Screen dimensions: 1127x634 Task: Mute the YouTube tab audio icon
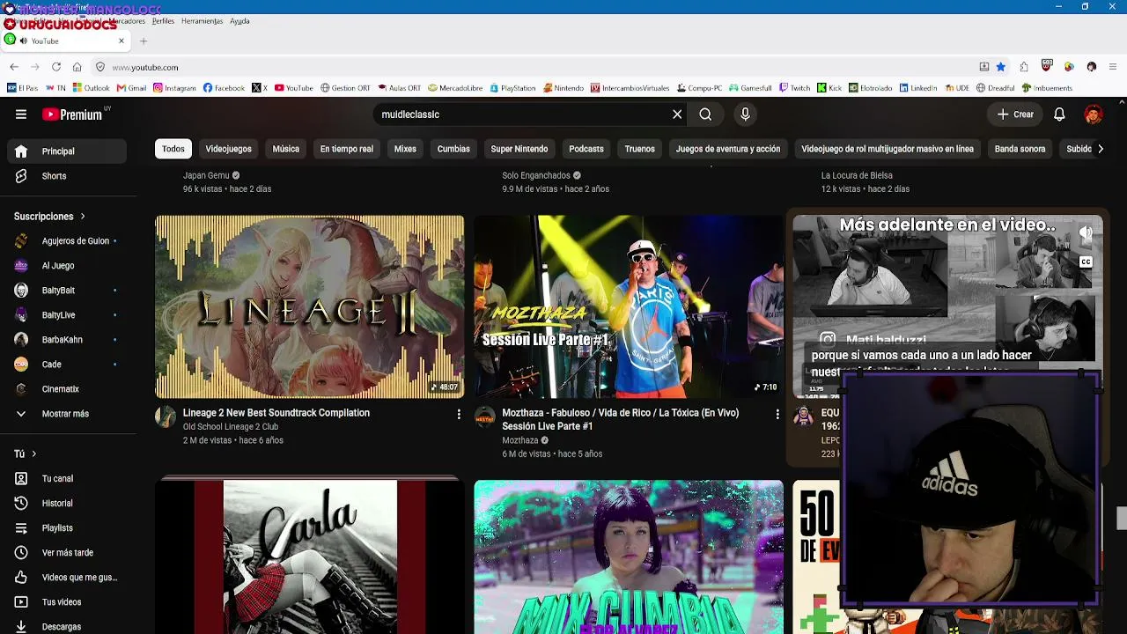[23, 41]
